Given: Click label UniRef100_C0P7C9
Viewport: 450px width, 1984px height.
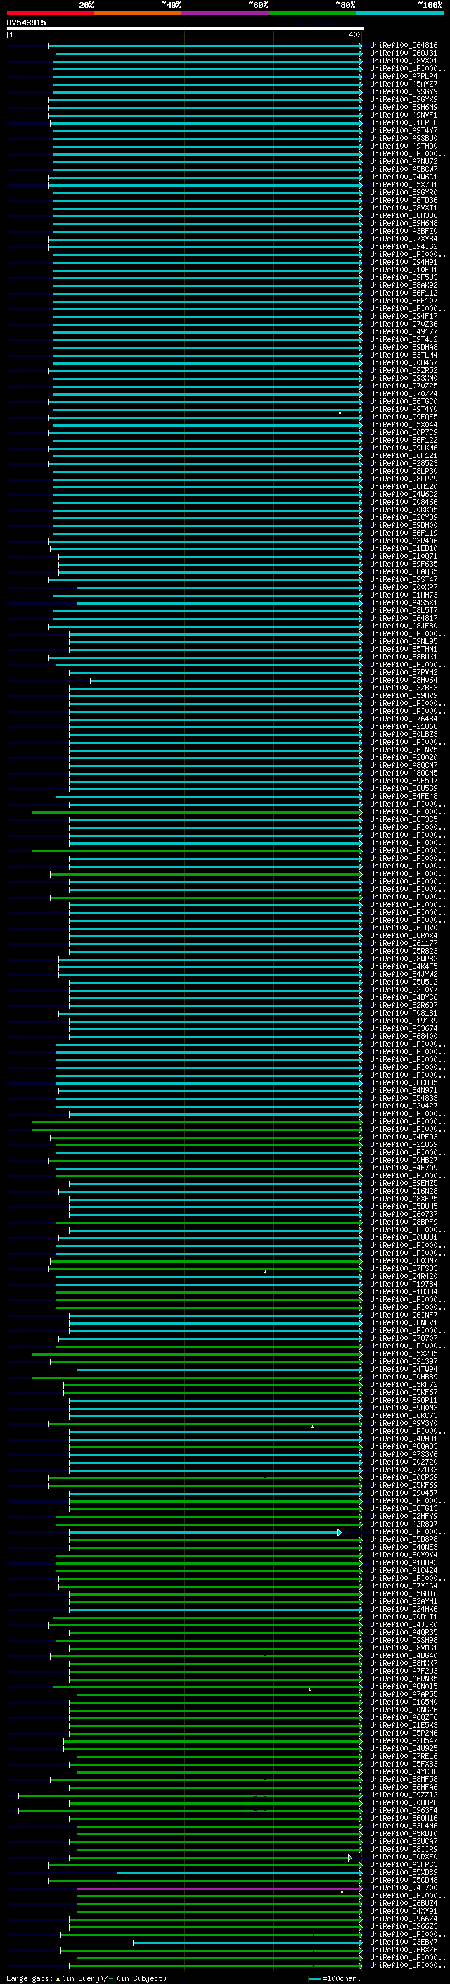Looking at the screenshot, I should (x=404, y=433).
